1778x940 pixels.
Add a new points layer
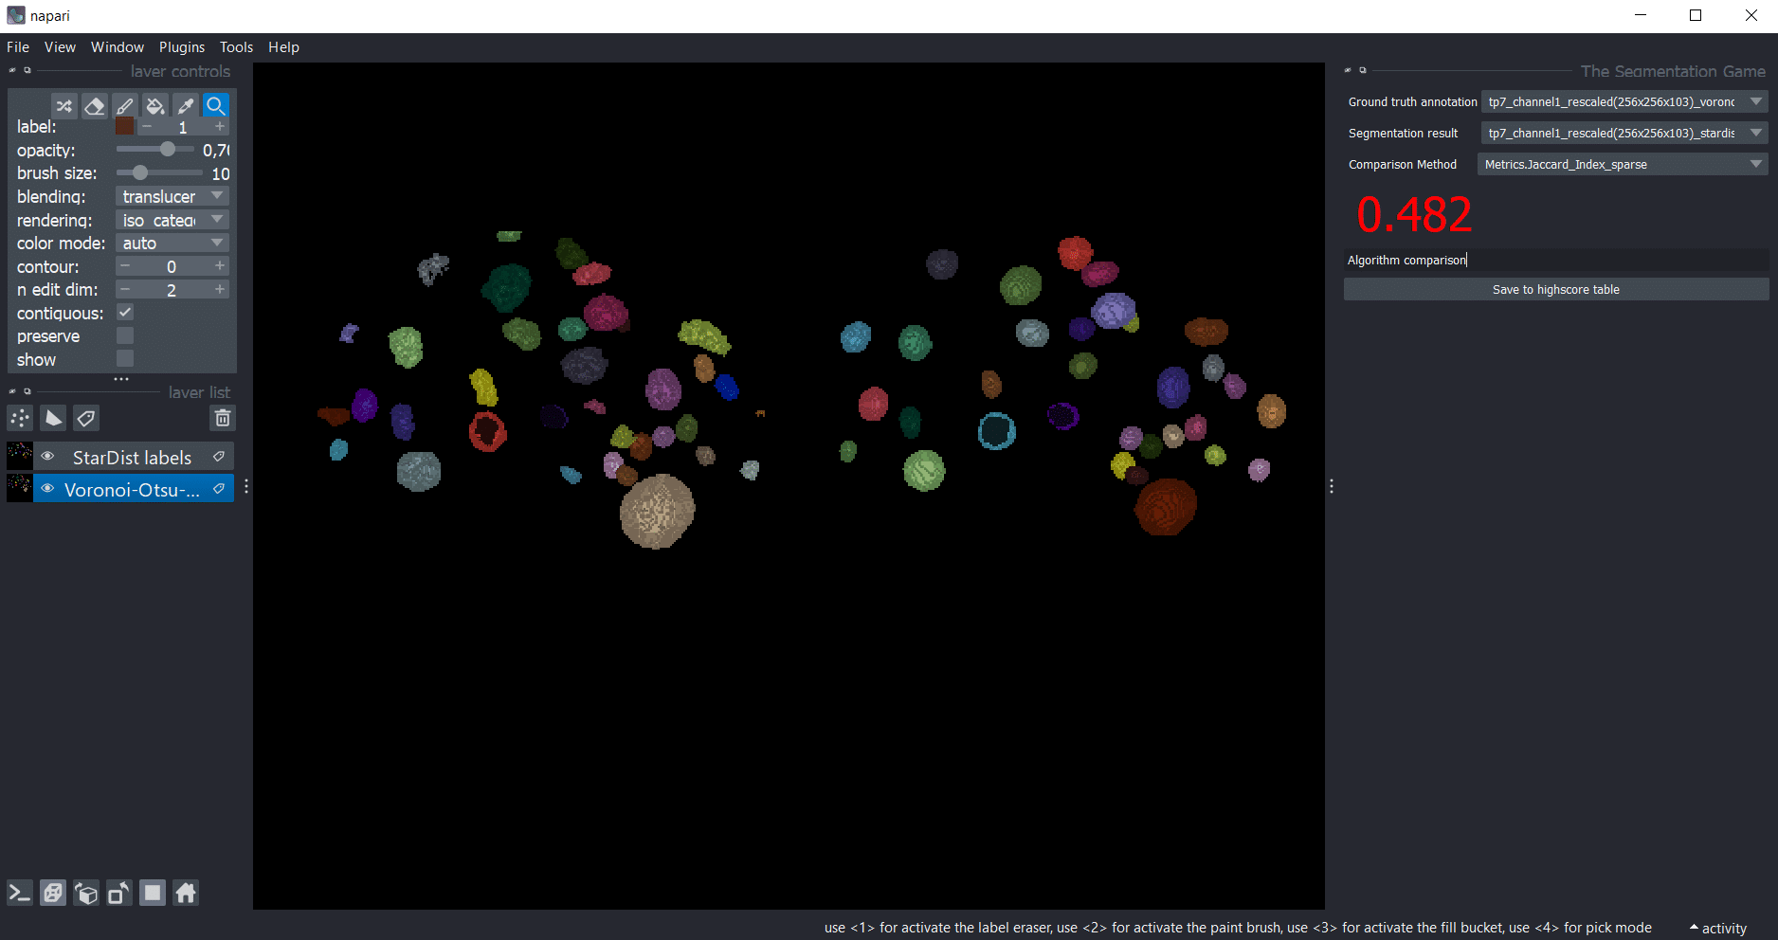20,418
